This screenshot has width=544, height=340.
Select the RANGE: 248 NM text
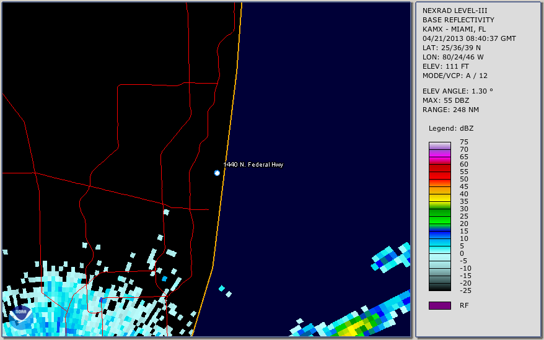pos(450,110)
